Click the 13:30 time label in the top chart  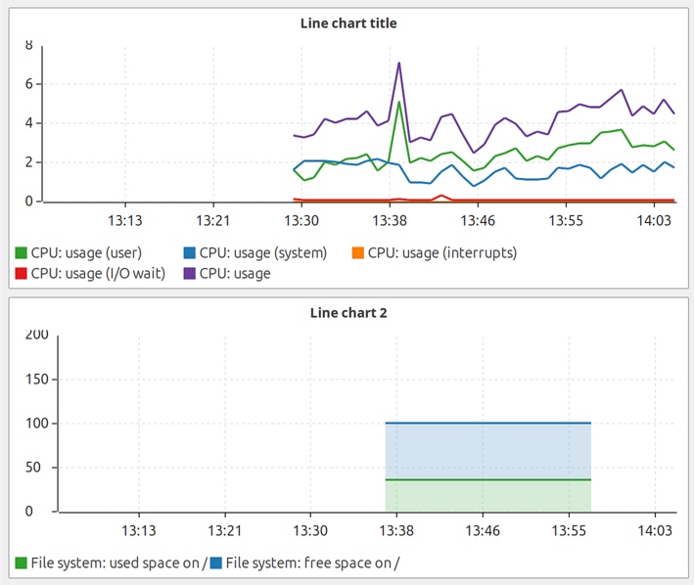301,221
